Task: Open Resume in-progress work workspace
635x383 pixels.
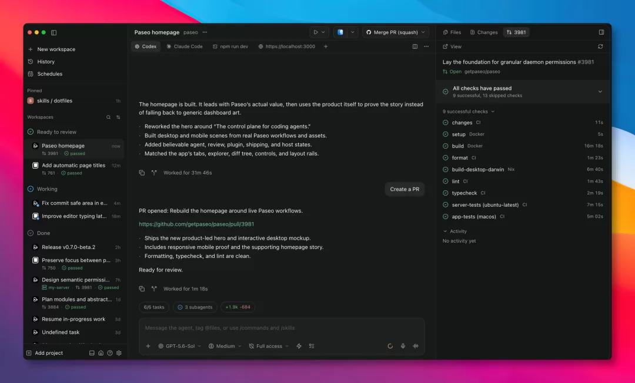Action: 75,319
